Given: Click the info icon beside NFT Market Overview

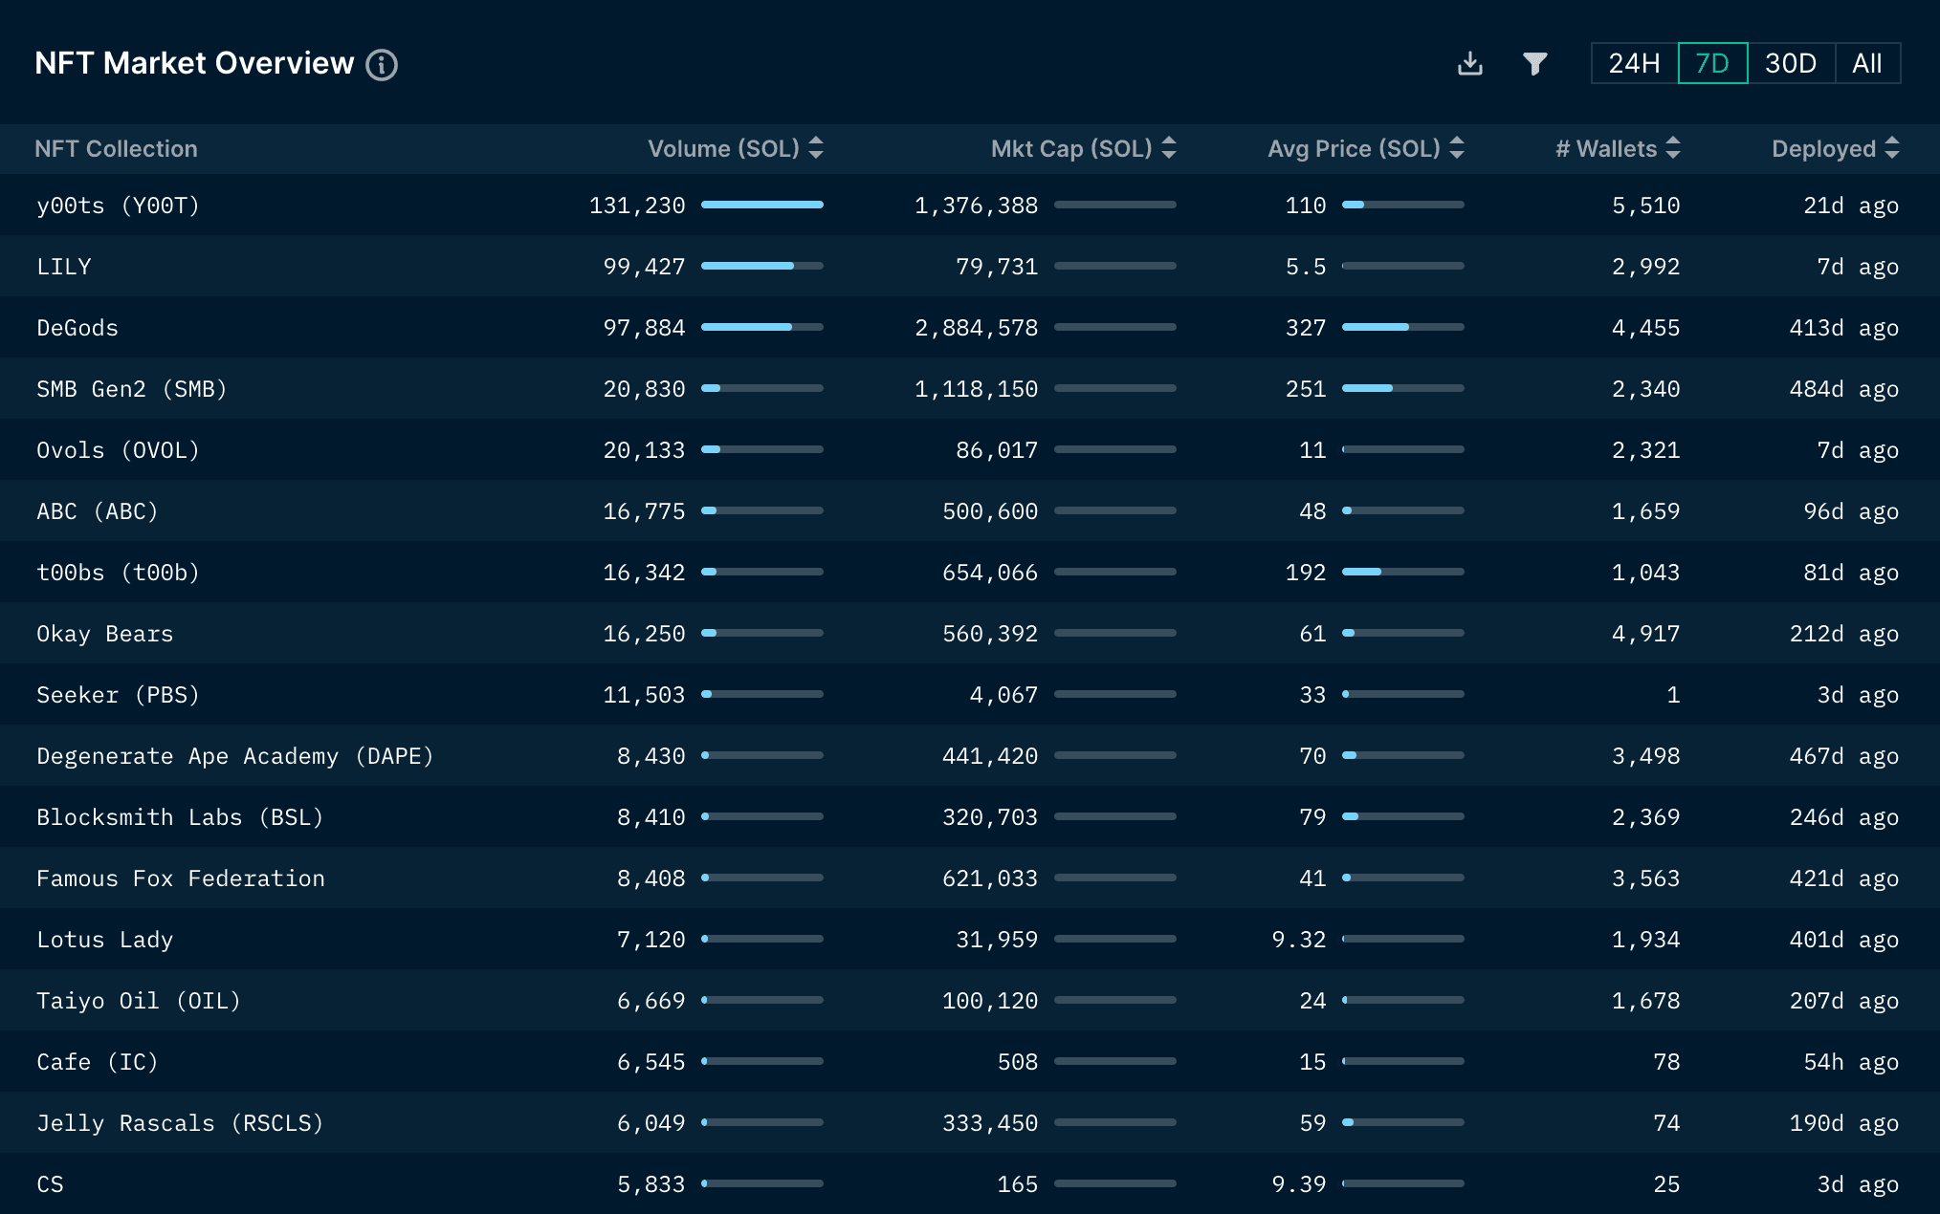Looking at the screenshot, I should pyautogui.click(x=382, y=65).
